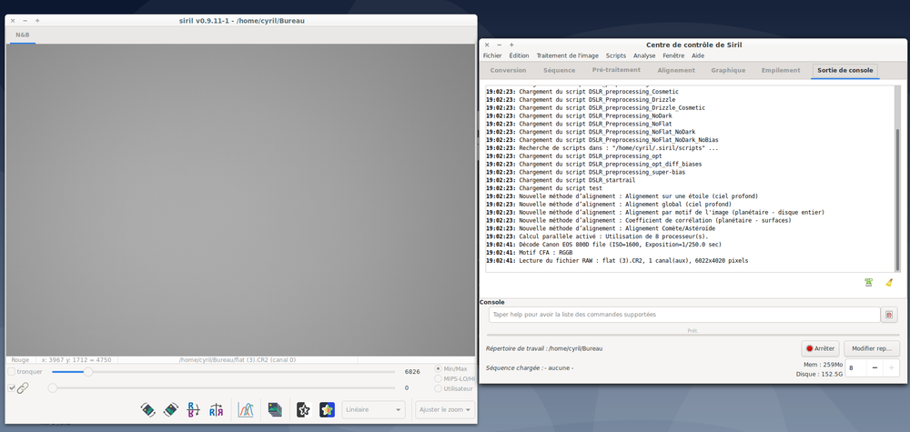Save console log with green export icon
The height and width of the screenshot is (432, 910).
tap(868, 283)
